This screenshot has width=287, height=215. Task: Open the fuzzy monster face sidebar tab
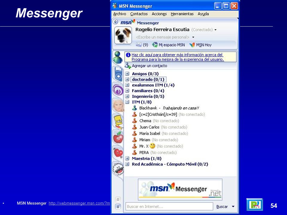tap(118, 169)
